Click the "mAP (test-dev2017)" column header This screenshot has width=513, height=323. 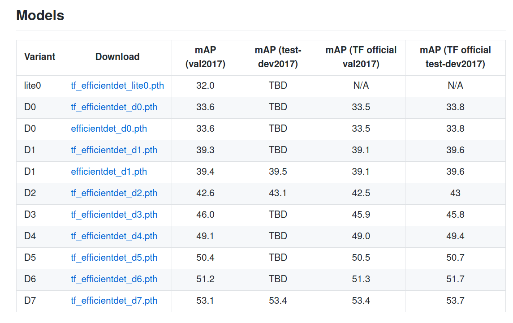coord(278,57)
